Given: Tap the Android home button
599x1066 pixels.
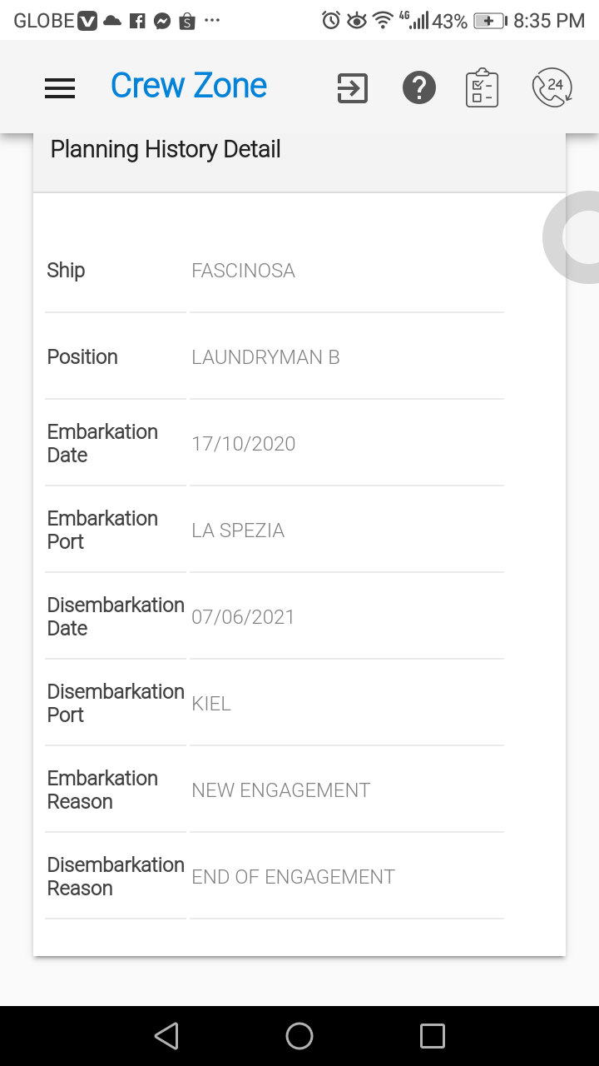Looking at the screenshot, I should pyautogui.click(x=299, y=1036).
